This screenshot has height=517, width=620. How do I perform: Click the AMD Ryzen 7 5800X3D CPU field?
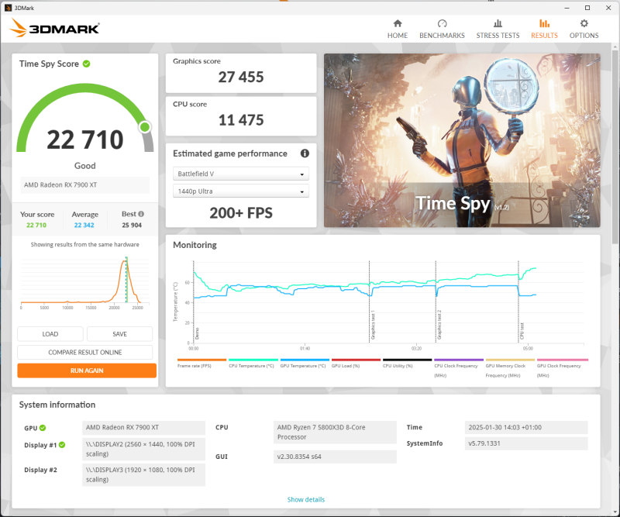pos(335,432)
